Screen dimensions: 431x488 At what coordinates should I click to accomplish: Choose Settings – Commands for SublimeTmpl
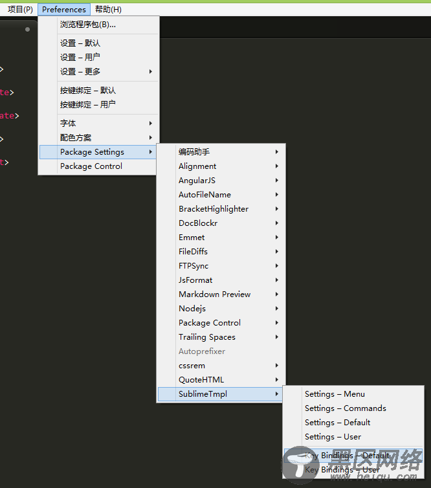[x=353, y=408]
